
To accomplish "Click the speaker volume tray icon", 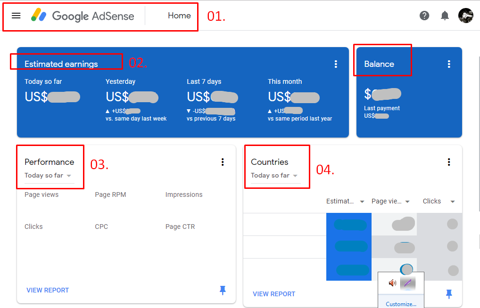I will click(392, 283).
